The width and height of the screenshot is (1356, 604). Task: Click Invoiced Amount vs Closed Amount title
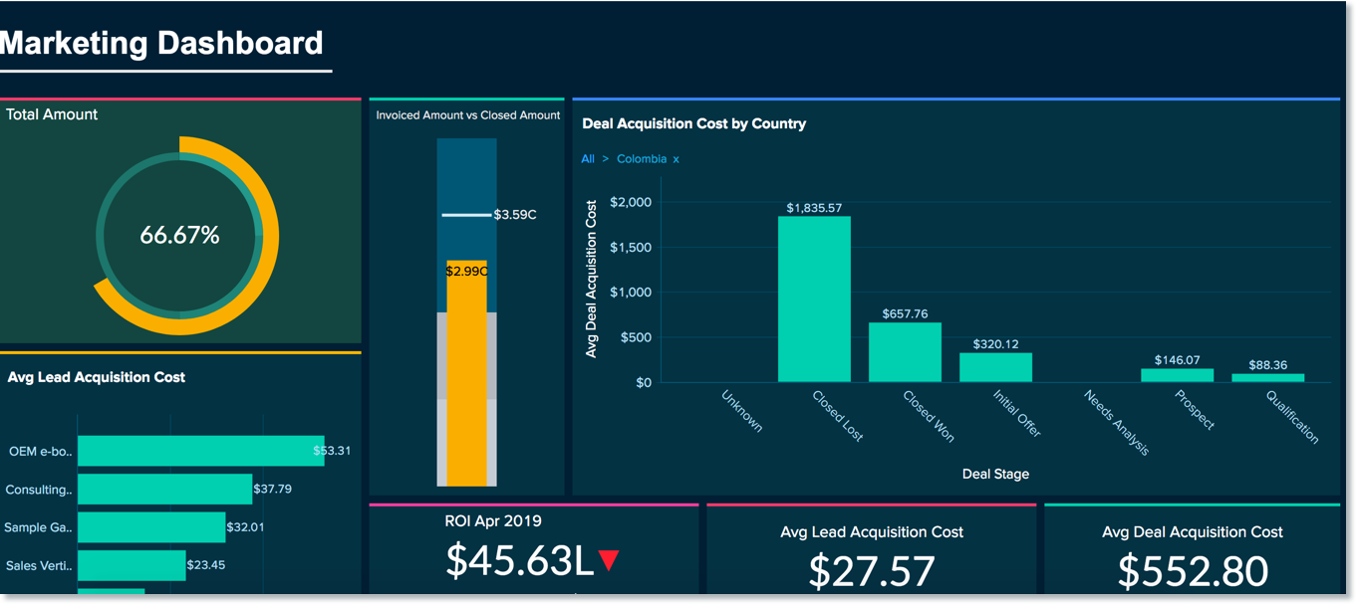click(468, 115)
